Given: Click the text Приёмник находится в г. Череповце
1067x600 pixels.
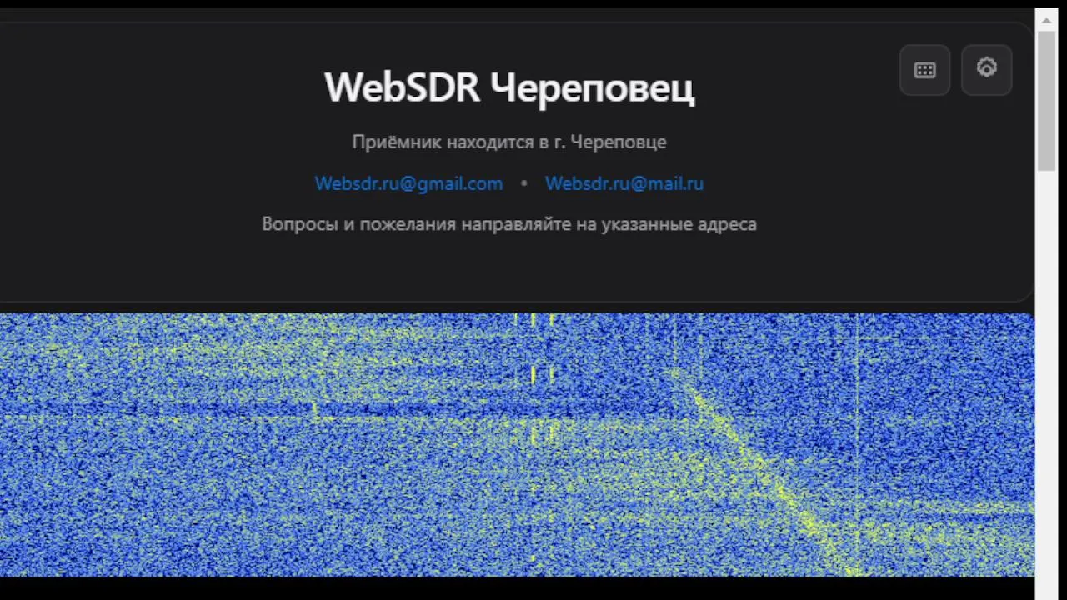Looking at the screenshot, I should point(509,142).
